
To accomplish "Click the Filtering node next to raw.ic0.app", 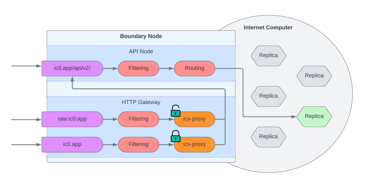I will tap(138, 119).
